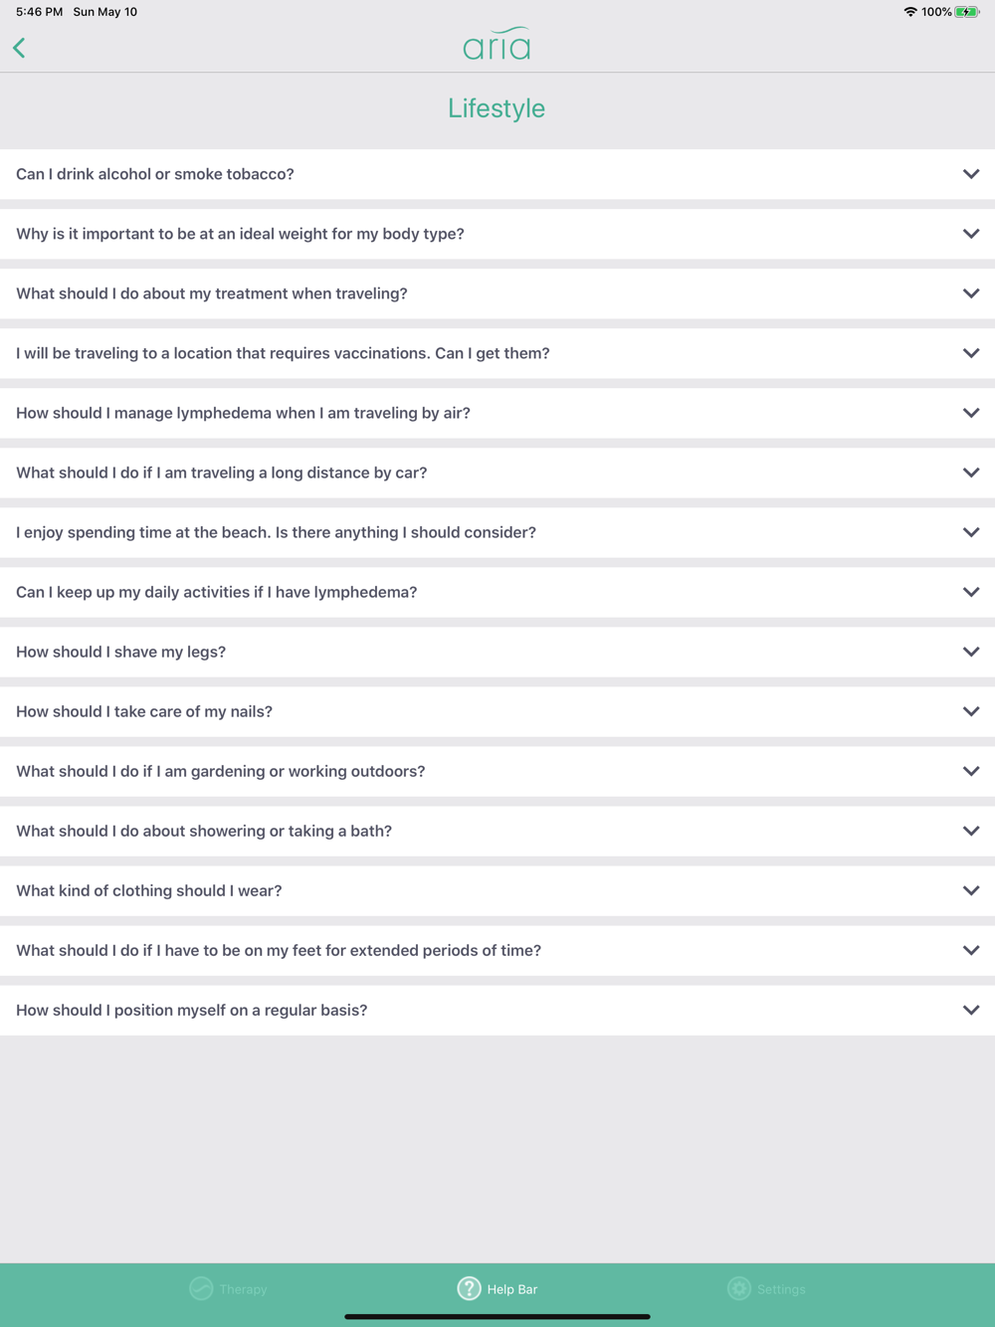Expand long distance car travel question
This screenshot has width=995, height=1327.
point(497,473)
